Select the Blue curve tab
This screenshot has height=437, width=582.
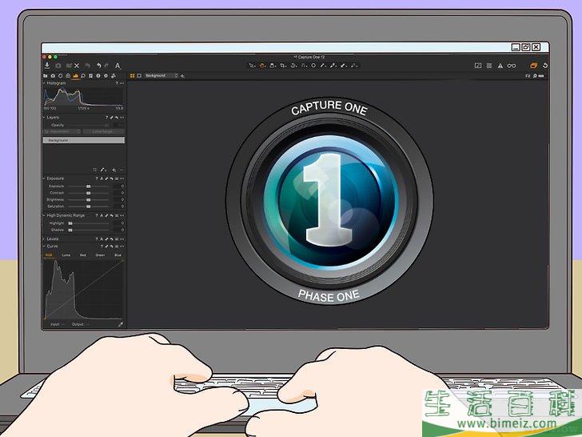[118, 255]
